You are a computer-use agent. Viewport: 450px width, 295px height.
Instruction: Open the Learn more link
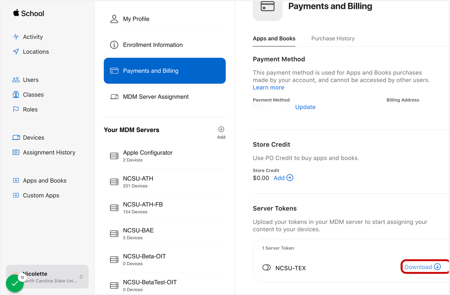268,87
